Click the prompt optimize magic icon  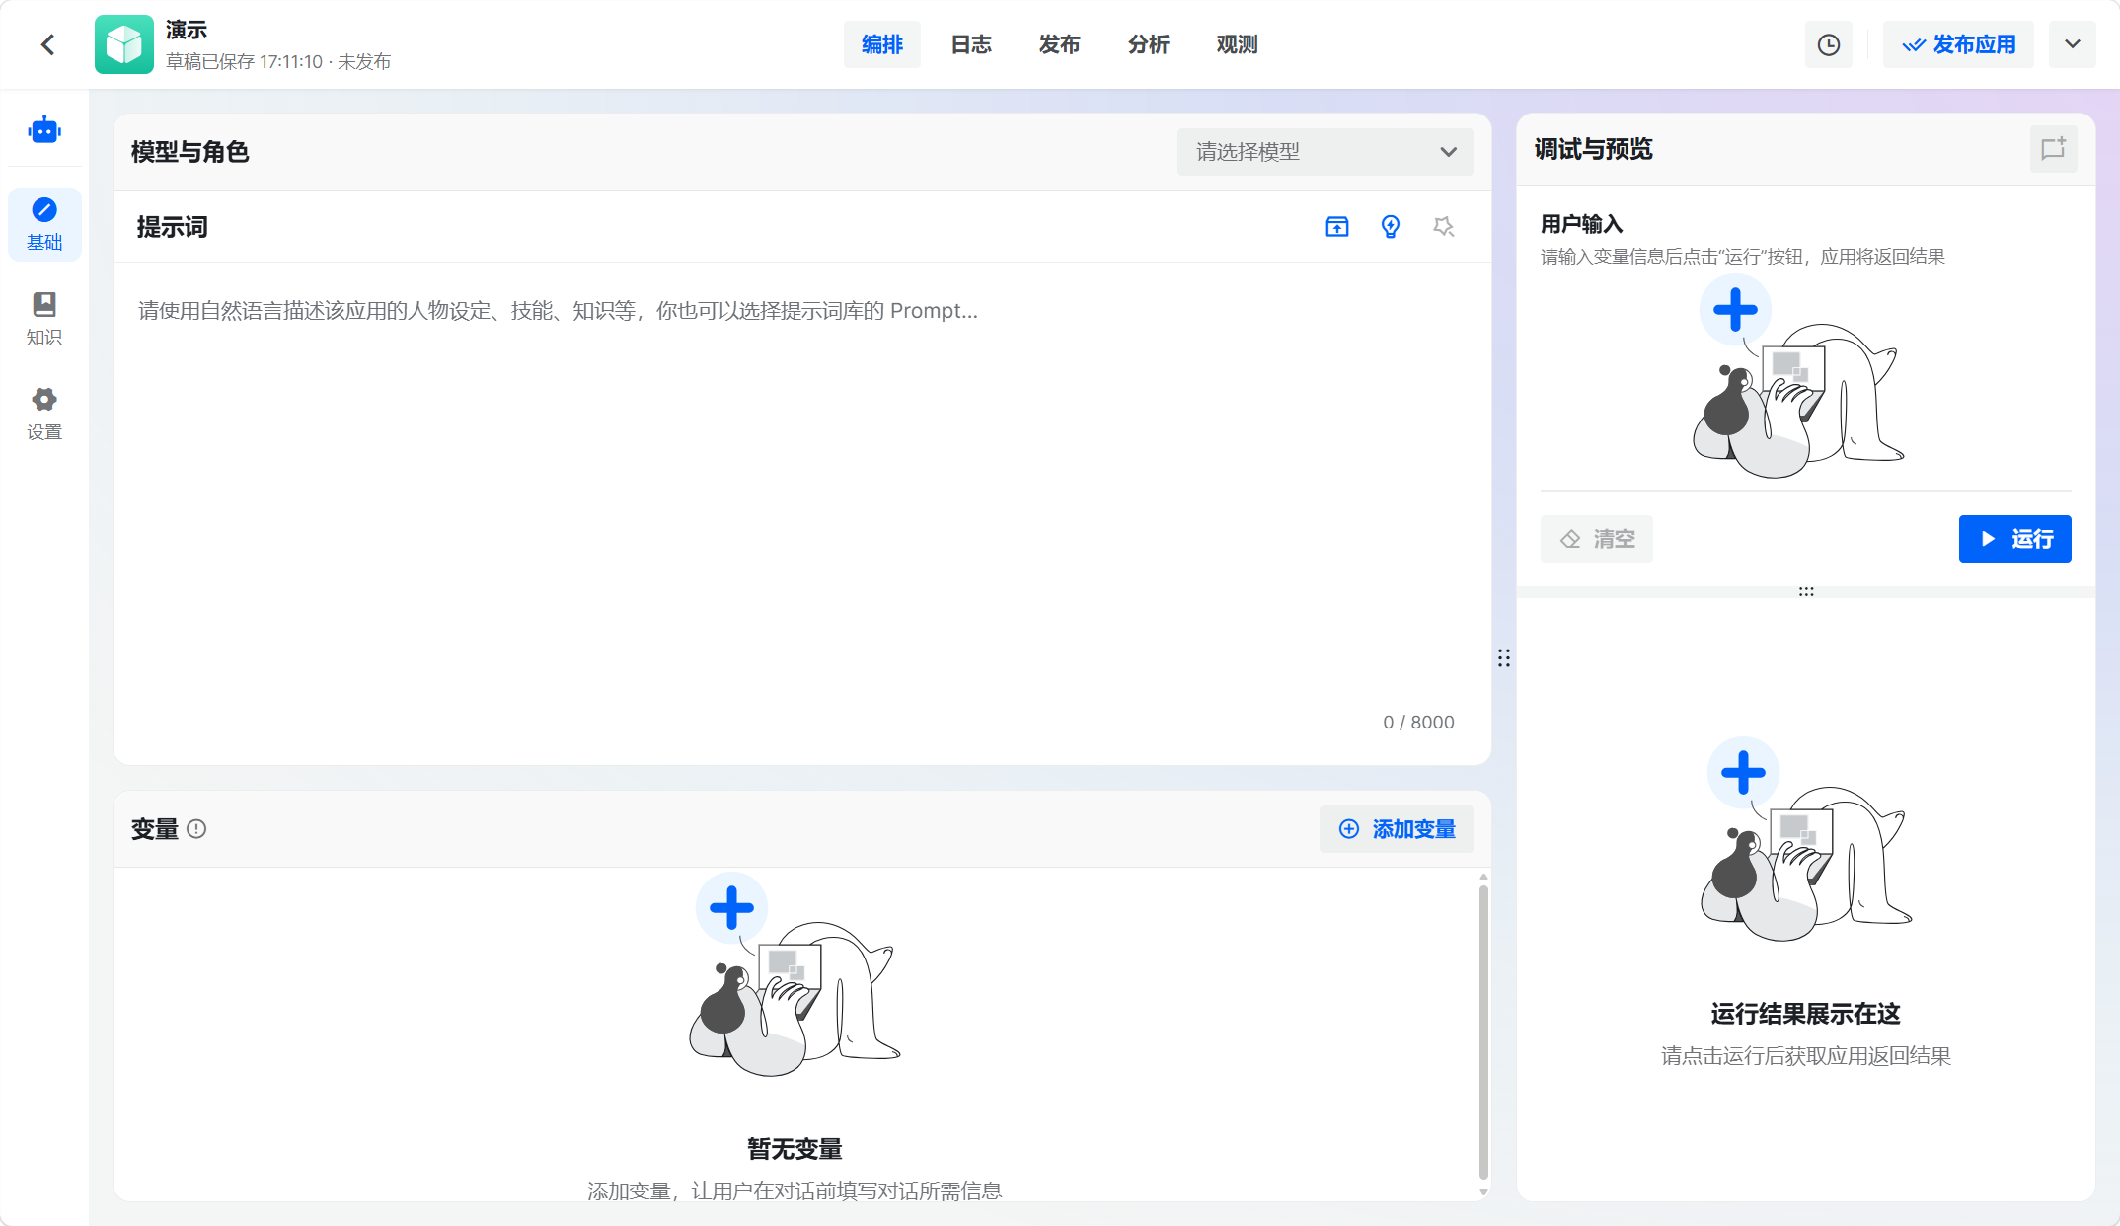coord(1443,227)
